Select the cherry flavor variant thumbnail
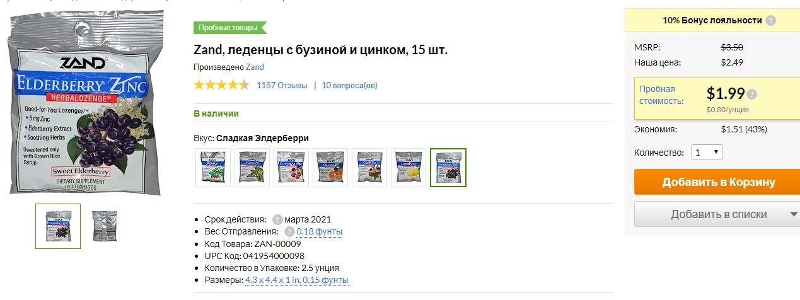The width and height of the screenshot is (800, 300). tap(291, 168)
